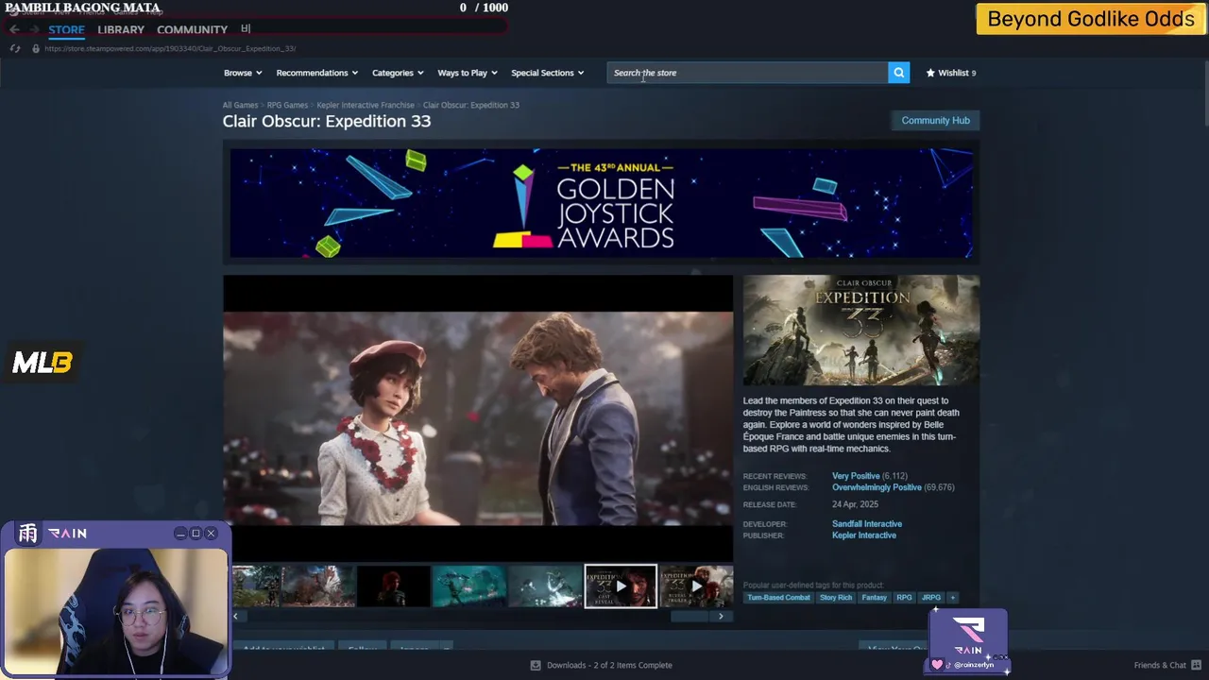Select the Story Rich tag
Screen dimensions: 1209x680
pos(836,597)
